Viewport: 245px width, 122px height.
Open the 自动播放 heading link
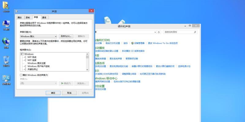click(x=100, y=48)
